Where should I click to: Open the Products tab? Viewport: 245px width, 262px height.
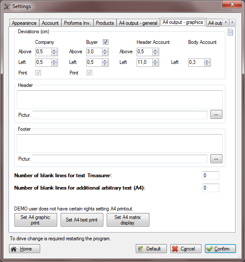[105, 23]
